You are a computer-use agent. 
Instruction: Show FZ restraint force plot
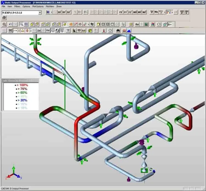click(x=130, y=12)
